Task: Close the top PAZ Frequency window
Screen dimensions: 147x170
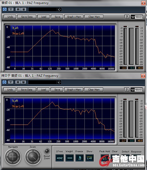Action: point(144,3)
